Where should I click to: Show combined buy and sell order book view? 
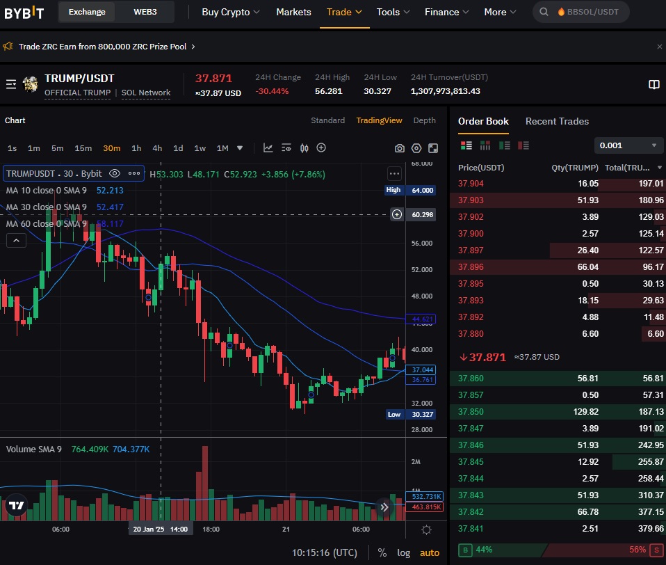466,145
